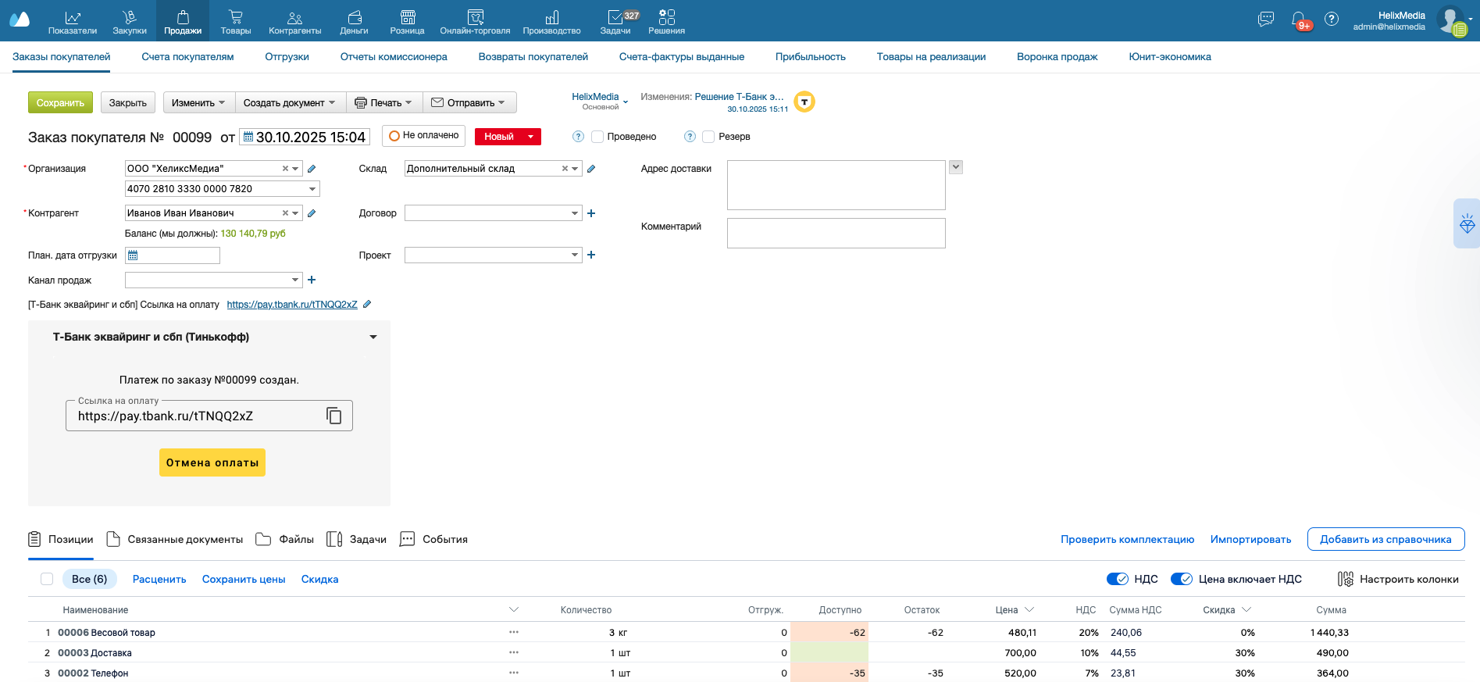This screenshot has width=1480, height=682.
Task: Toggle the НДС switch
Action: (x=1118, y=579)
